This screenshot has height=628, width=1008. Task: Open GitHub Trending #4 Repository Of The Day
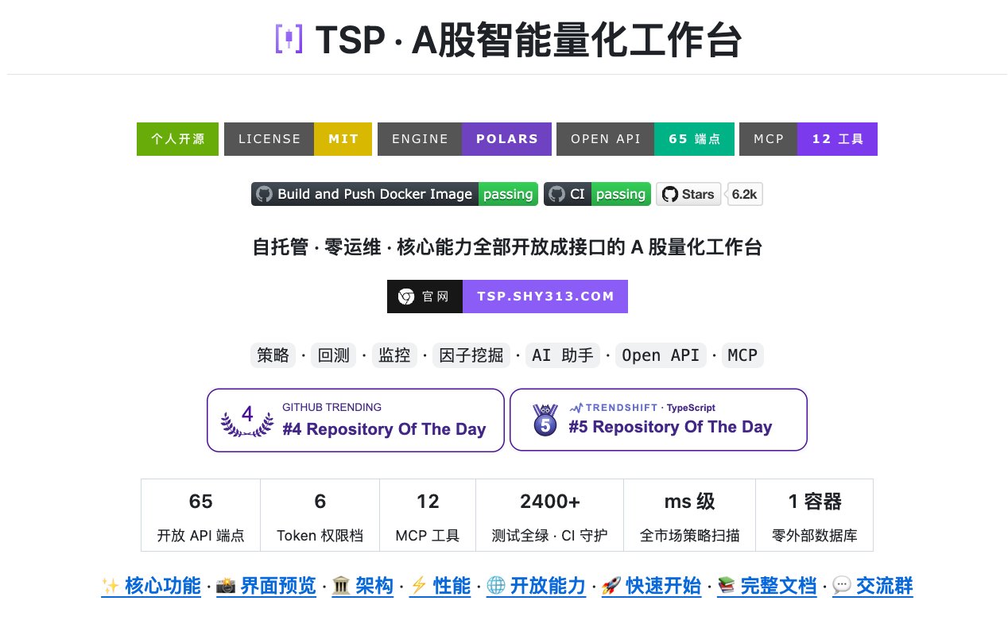tap(355, 420)
